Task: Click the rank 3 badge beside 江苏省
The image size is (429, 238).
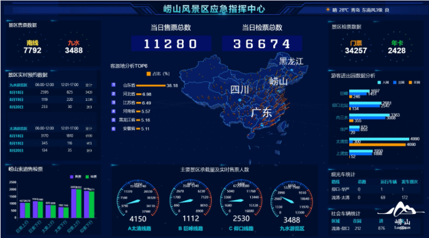Action: [113, 103]
